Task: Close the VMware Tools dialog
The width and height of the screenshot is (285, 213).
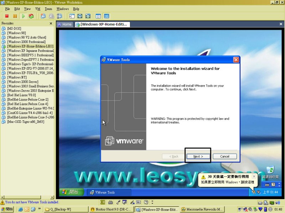Action: pos(236,60)
